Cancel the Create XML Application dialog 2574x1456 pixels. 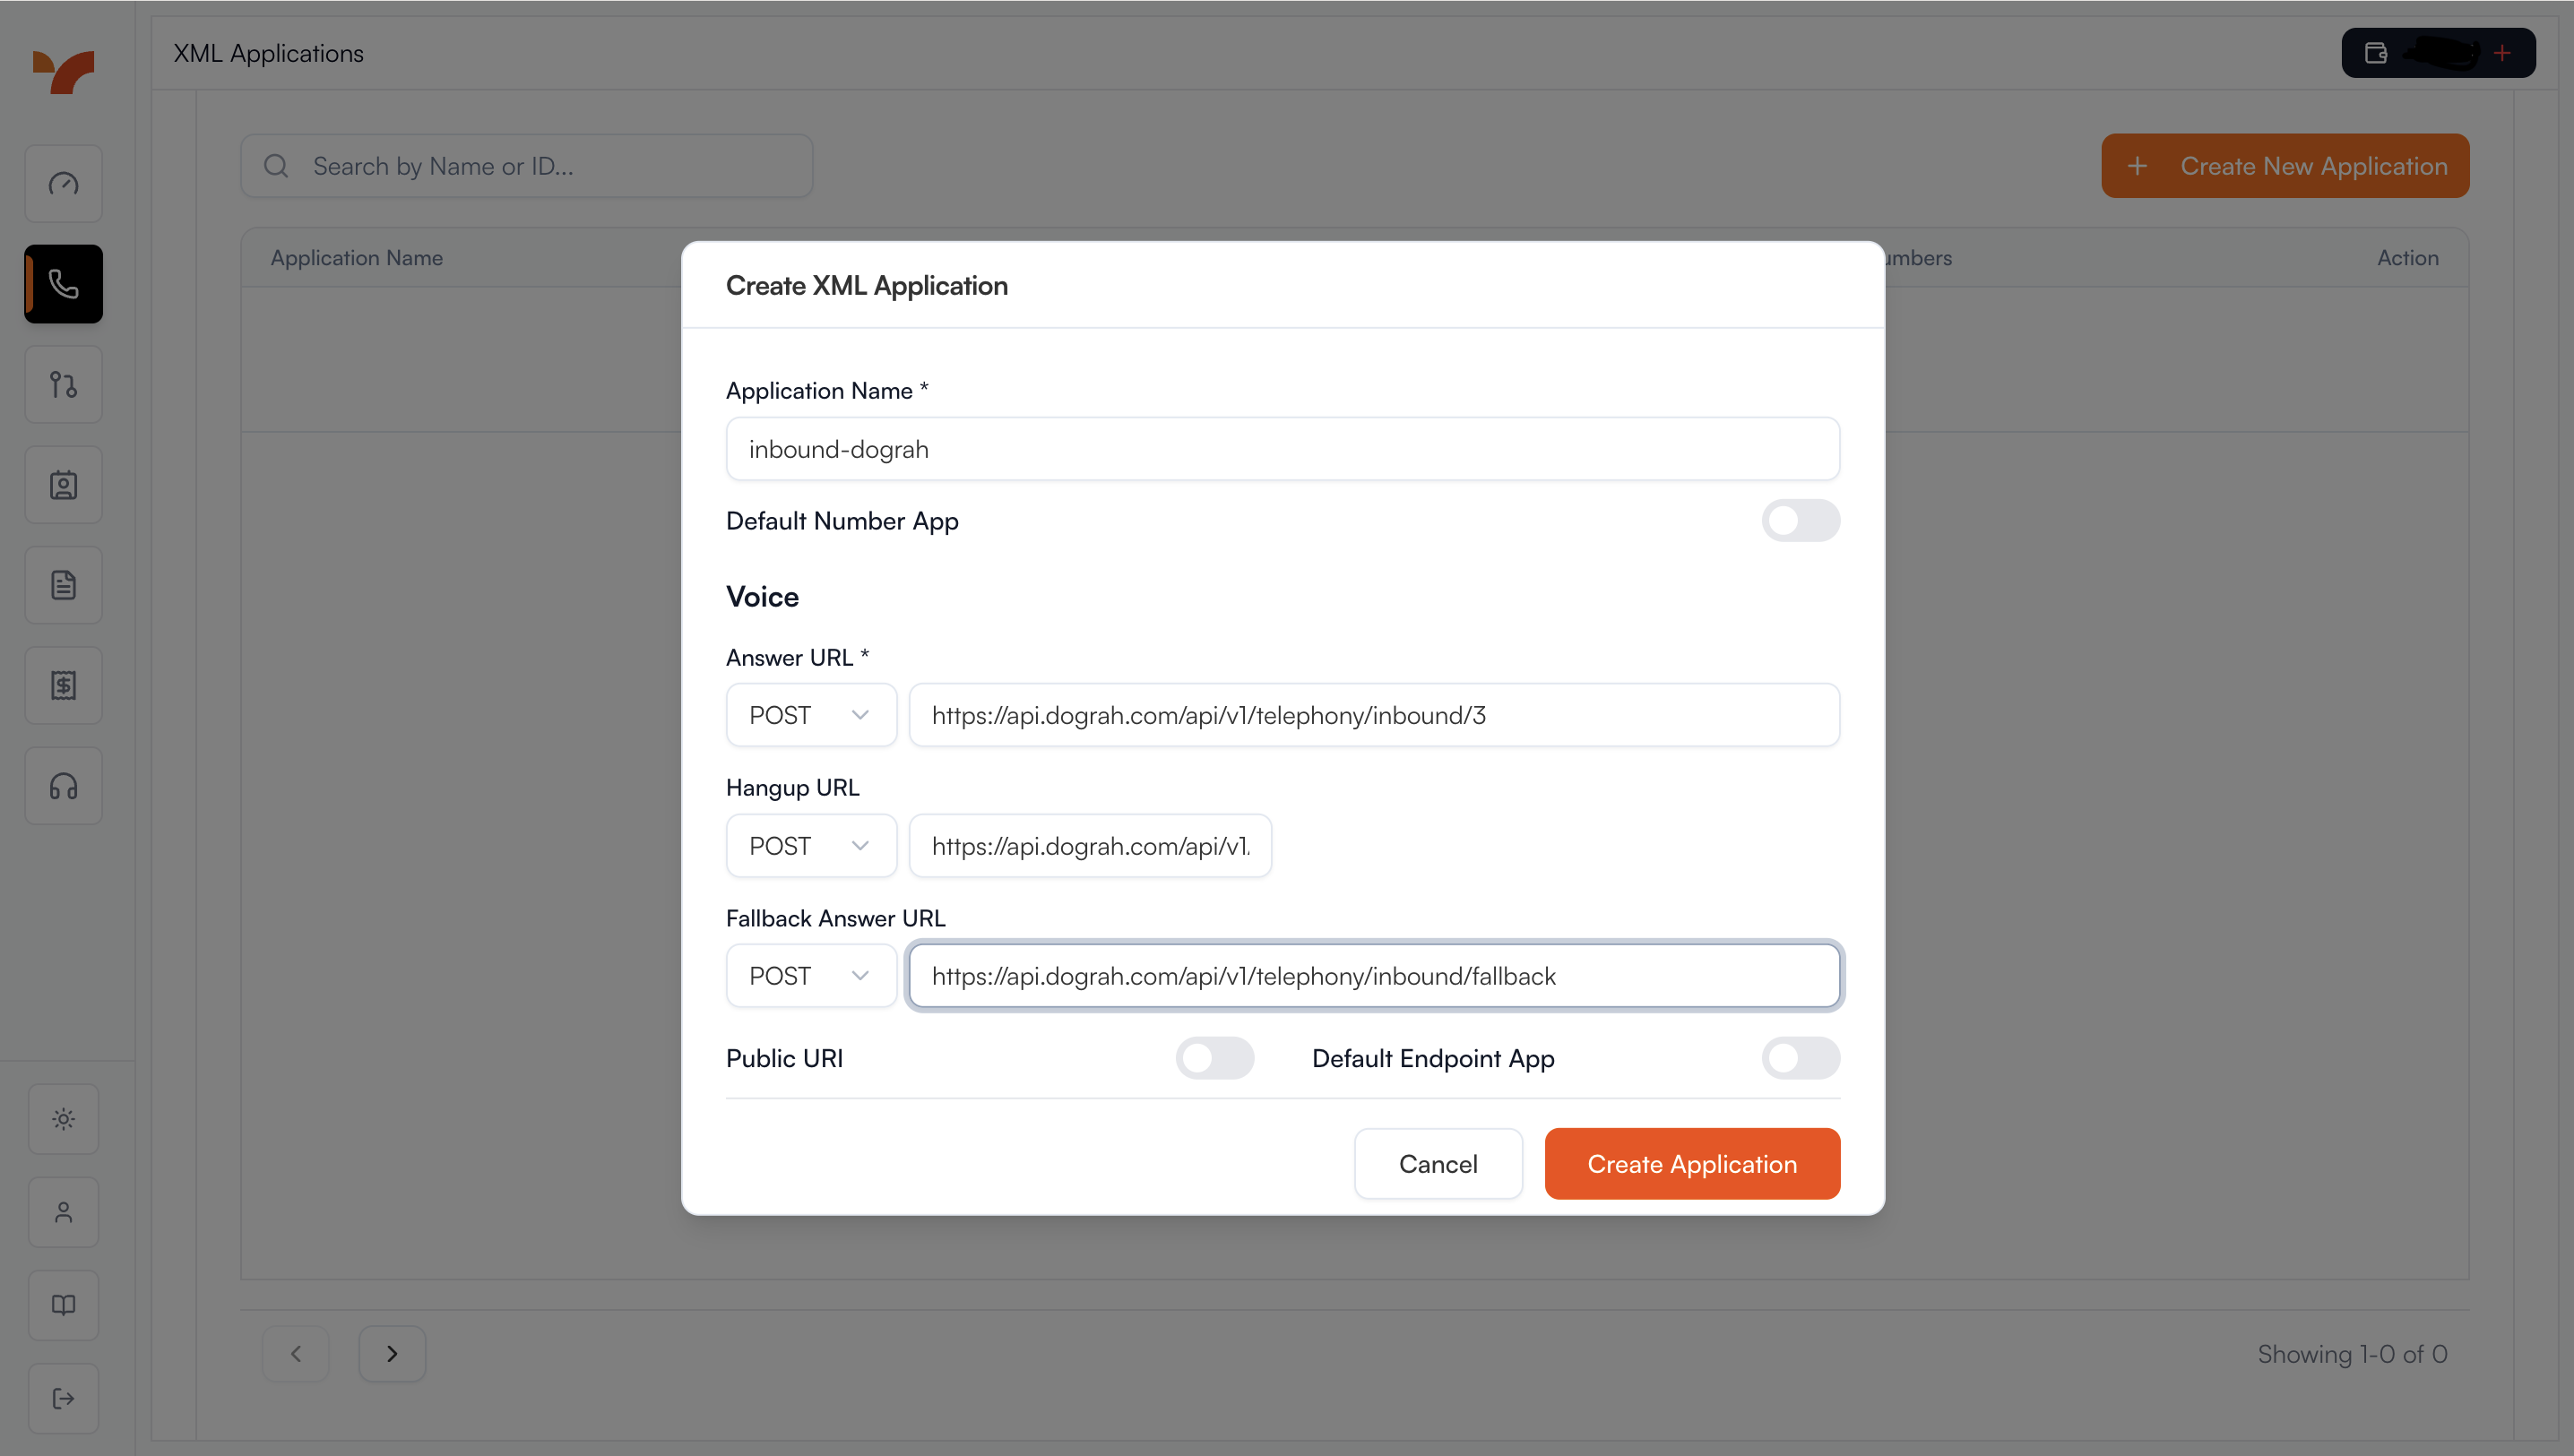click(x=1438, y=1163)
